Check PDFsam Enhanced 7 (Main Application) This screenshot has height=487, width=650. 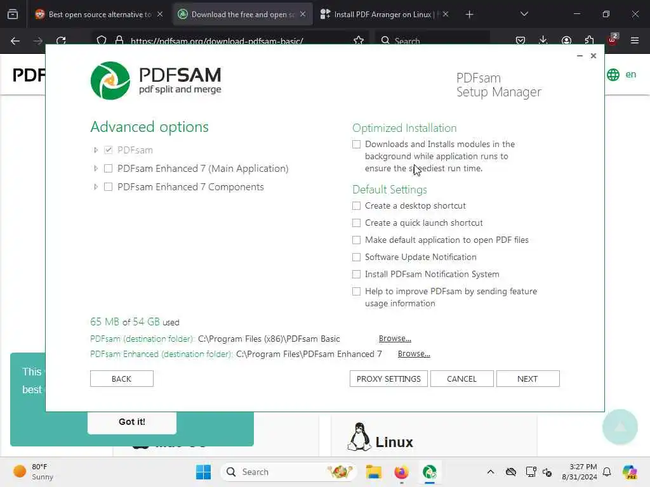pos(108,168)
